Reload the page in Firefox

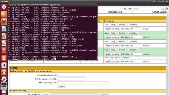125,9
